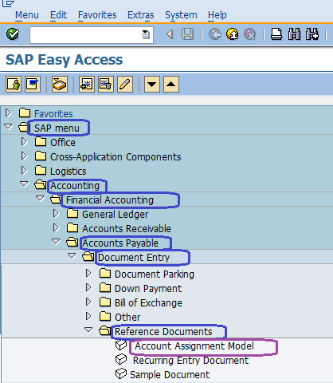The width and height of the screenshot is (333, 383).
Task: Click the Add to Favorites icon
Action: coord(87,85)
